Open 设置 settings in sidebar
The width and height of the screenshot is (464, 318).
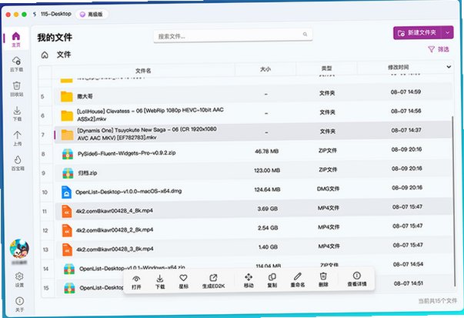pyautogui.click(x=19, y=280)
